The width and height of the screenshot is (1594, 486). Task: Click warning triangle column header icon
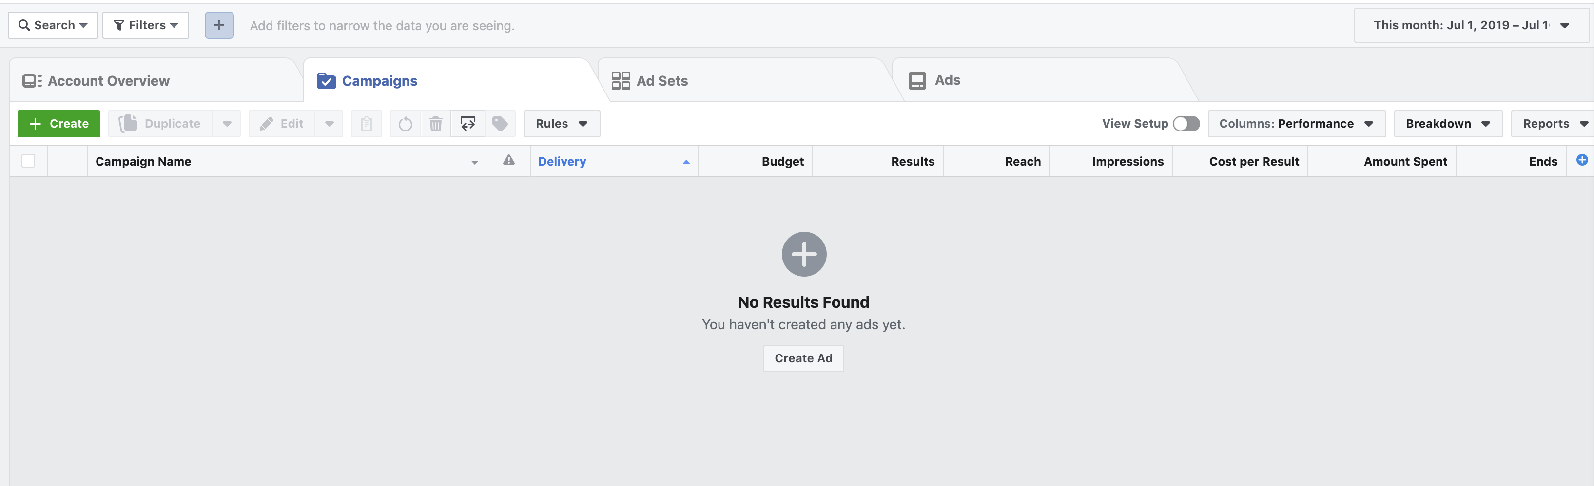(508, 161)
